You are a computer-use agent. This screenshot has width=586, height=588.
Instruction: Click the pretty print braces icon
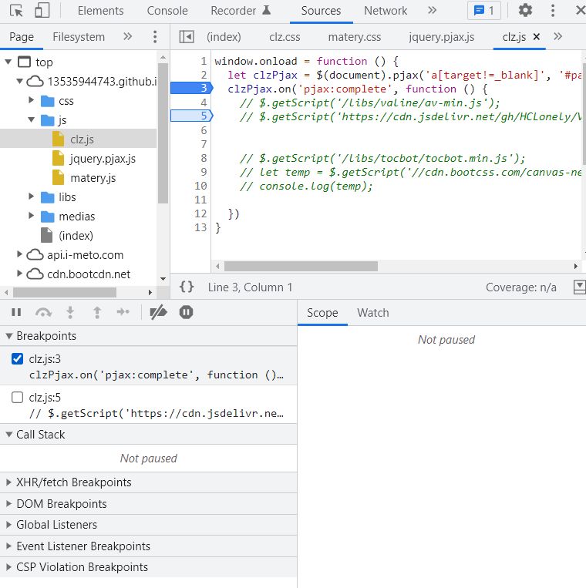[x=187, y=287]
